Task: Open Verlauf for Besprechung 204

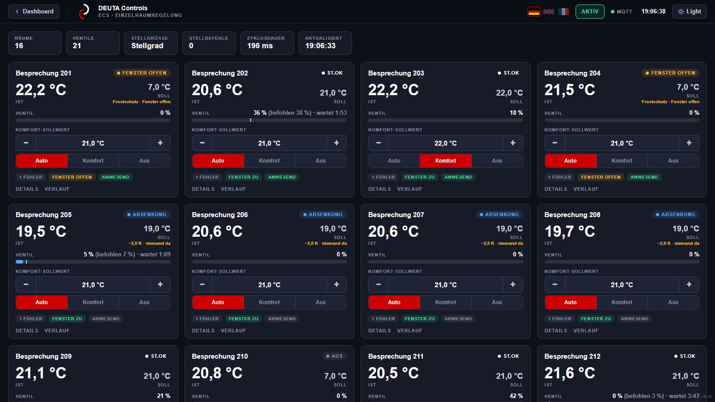Action: click(586, 189)
